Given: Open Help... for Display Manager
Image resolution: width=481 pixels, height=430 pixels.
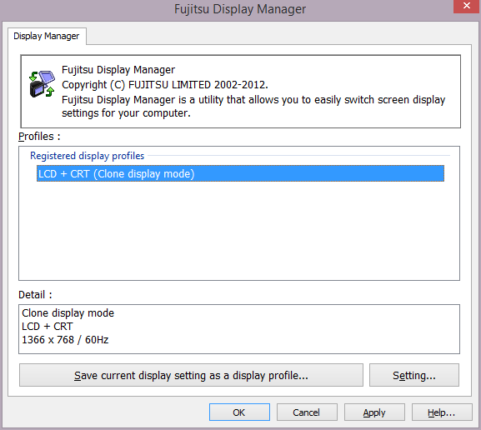Looking at the screenshot, I should coord(442,412).
